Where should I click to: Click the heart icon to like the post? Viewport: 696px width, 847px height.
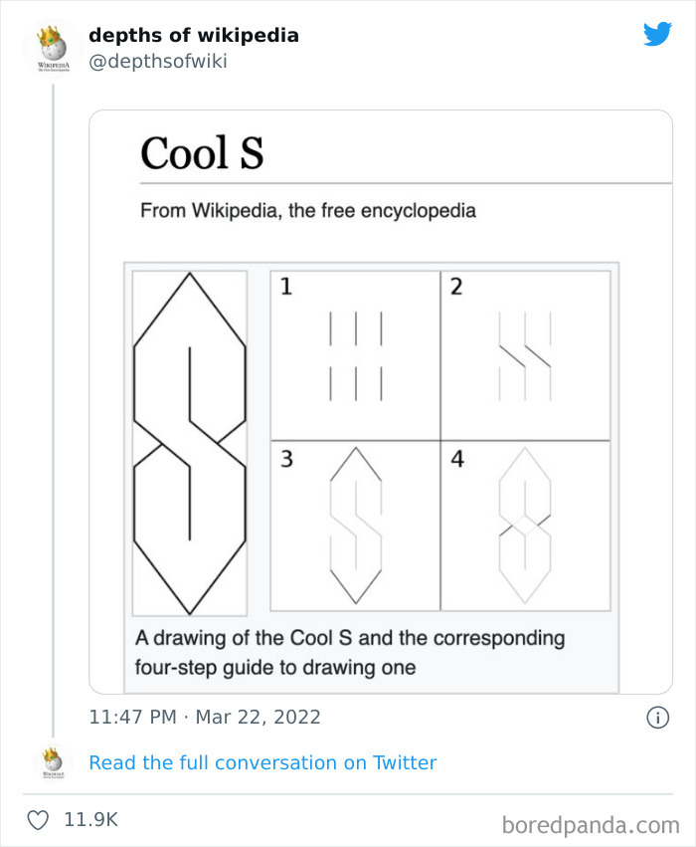click(x=38, y=819)
